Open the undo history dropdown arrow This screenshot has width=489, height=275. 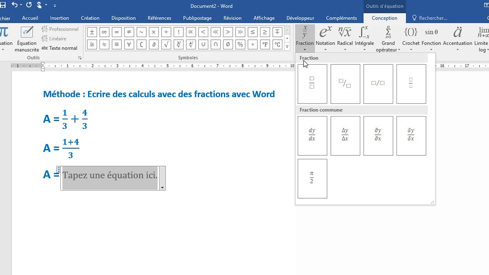coord(21,5)
